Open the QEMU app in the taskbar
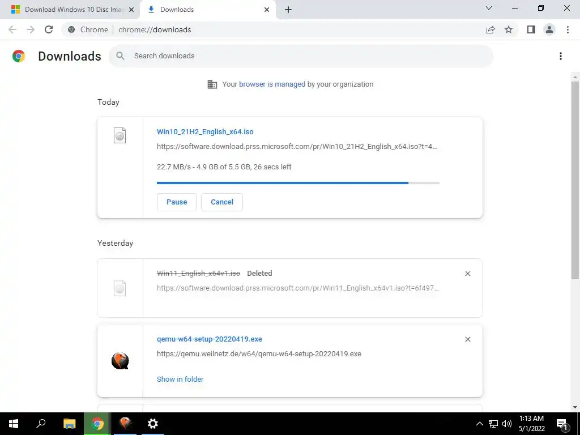The height and width of the screenshot is (435, 580). pos(125,424)
